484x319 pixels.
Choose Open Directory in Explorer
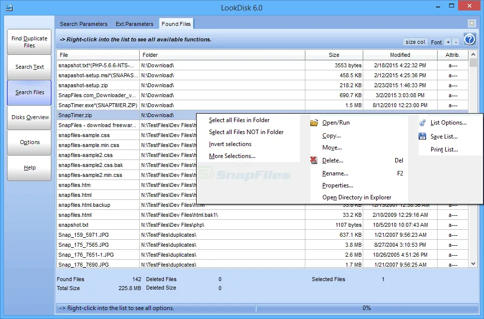click(x=357, y=197)
